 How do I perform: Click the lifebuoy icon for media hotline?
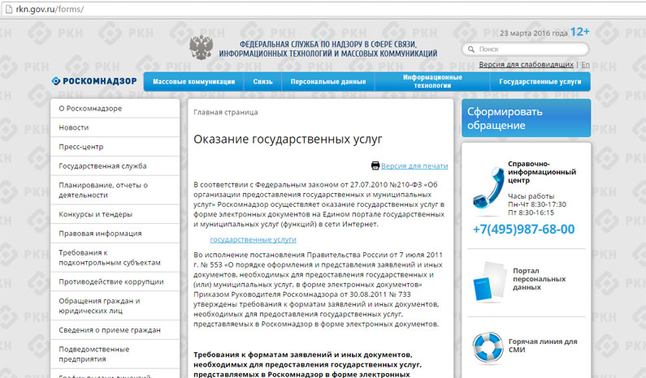click(x=489, y=347)
